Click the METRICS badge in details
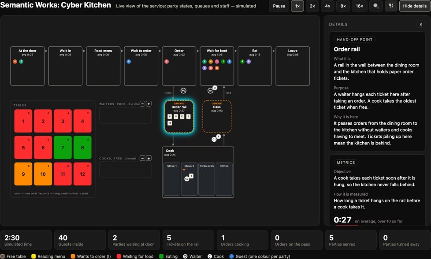The image size is (431, 259). pos(346,163)
